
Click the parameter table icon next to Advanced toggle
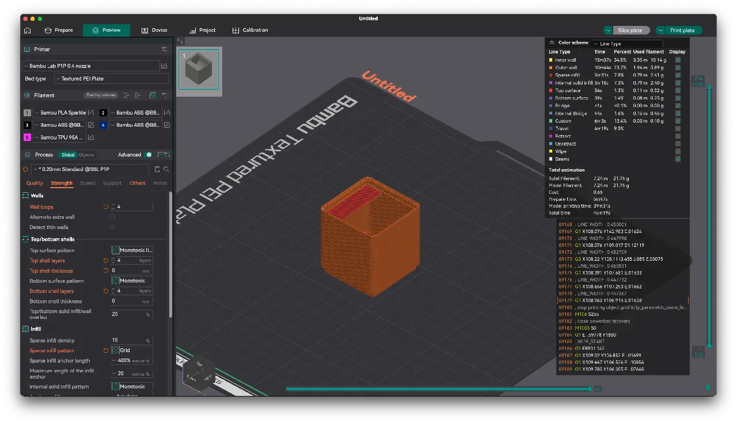tap(164, 154)
